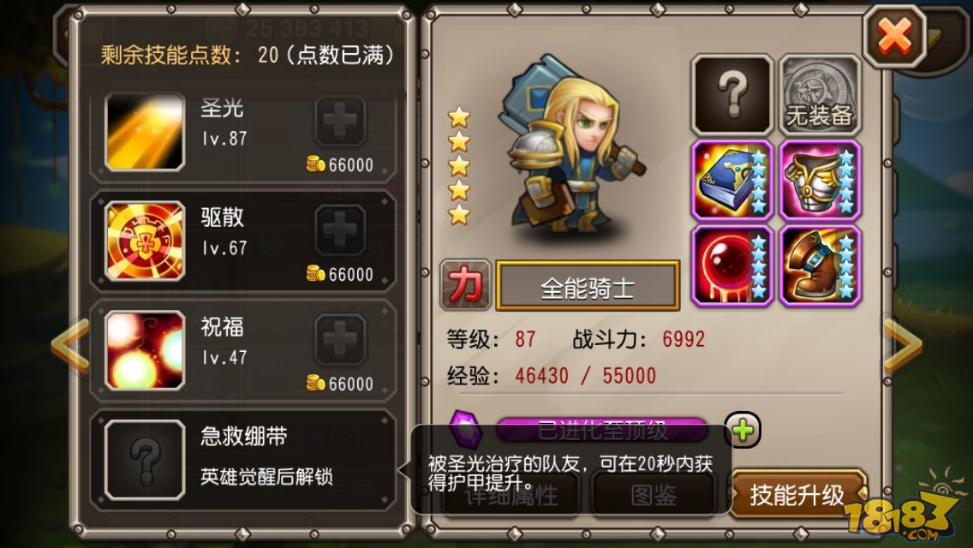
Task: Open the 详细属性 detailed attributes tab
Action: tap(512, 495)
